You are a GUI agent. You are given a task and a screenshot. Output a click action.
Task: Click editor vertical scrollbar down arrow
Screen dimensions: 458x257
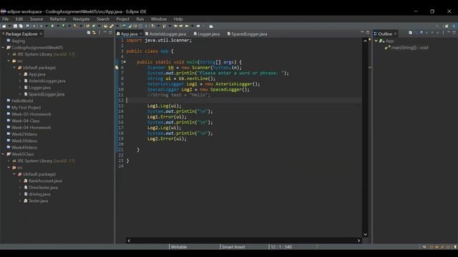click(x=365, y=234)
